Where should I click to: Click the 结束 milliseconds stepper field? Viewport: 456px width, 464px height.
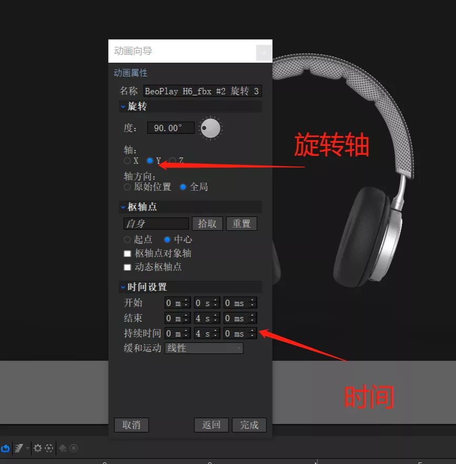pyautogui.click(x=240, y=318)
